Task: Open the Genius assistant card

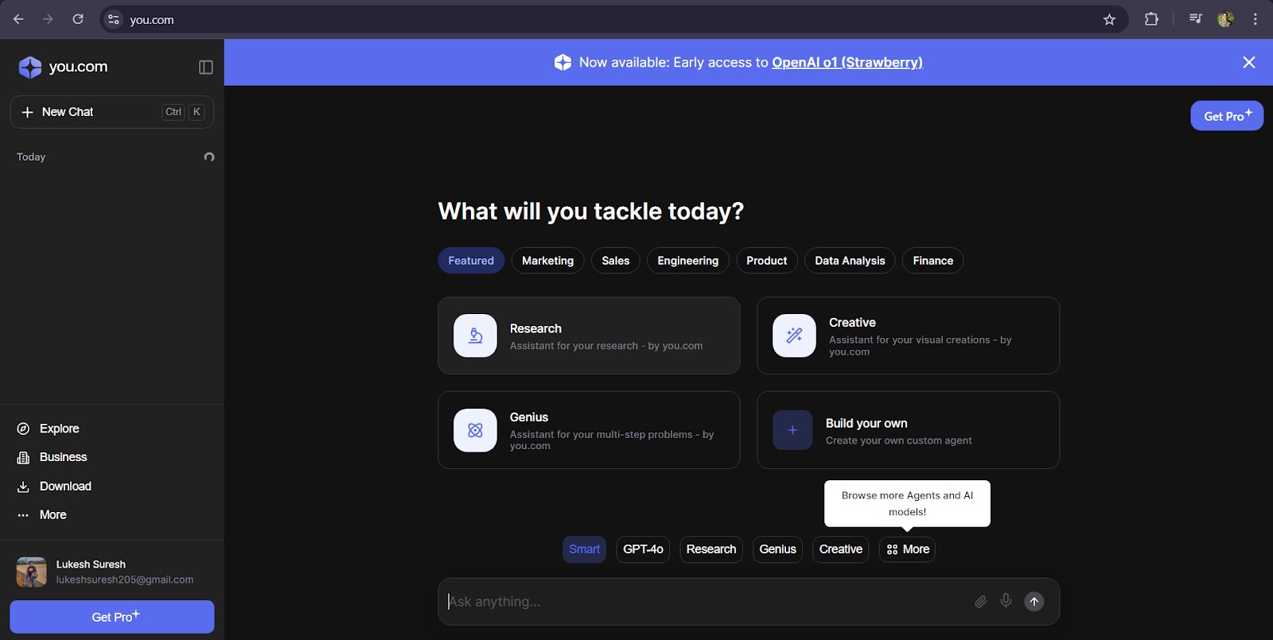Action: coord(589,430)
